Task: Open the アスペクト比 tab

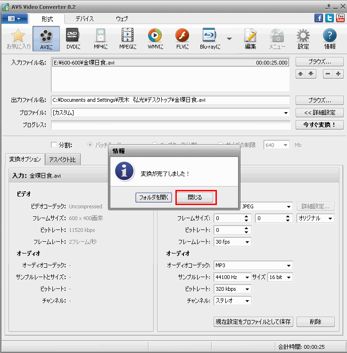Action: tap(63, 160)
